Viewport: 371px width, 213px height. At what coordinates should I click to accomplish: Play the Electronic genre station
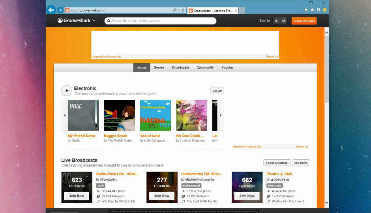pos(67,91)
